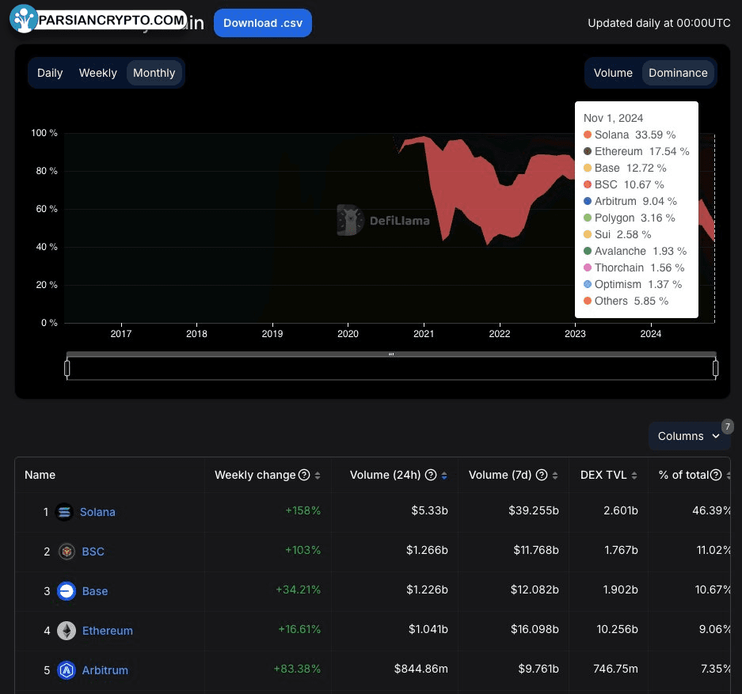Click the left range slider handle
742x694 pixels.
67,368
